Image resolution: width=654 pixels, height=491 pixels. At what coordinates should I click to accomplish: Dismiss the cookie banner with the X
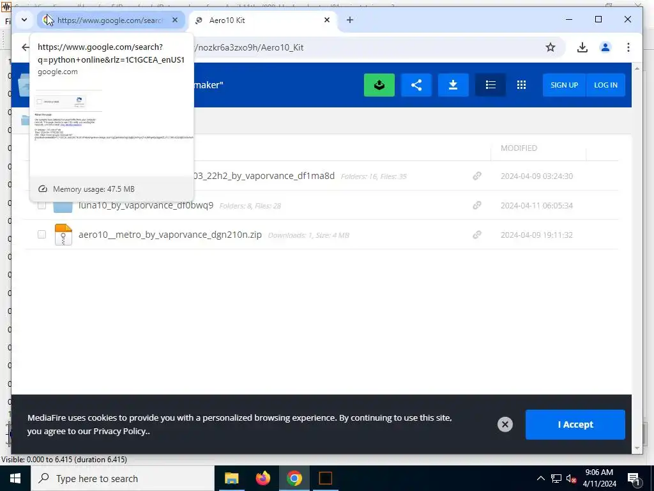(505, 425)
